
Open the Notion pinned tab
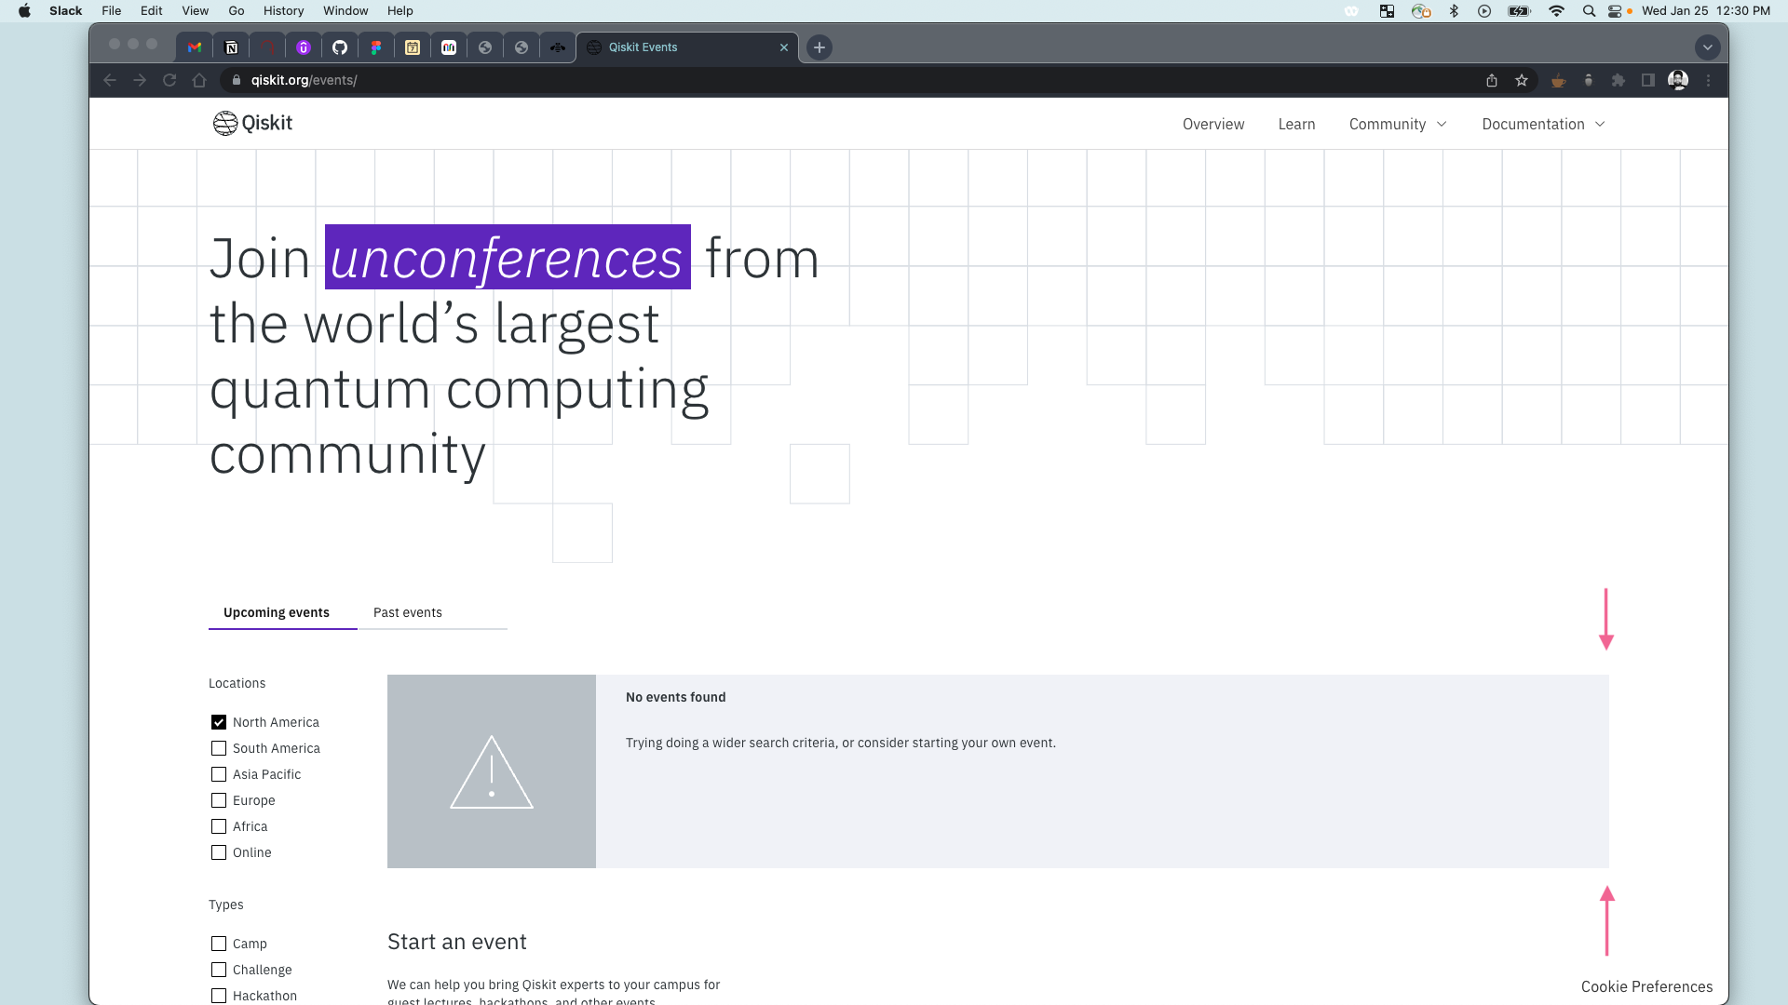(x=231, y=47)
